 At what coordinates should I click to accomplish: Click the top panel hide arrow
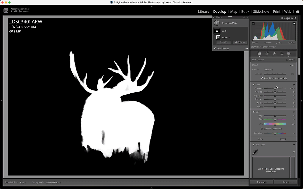tap(151, 6)
